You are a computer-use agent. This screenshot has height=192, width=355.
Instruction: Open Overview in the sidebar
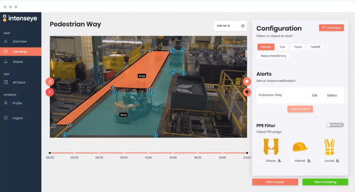tap(20, 42)
